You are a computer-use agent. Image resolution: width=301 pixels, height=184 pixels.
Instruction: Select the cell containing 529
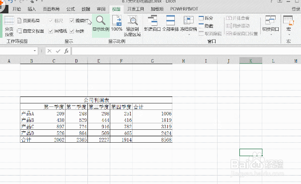76,120
